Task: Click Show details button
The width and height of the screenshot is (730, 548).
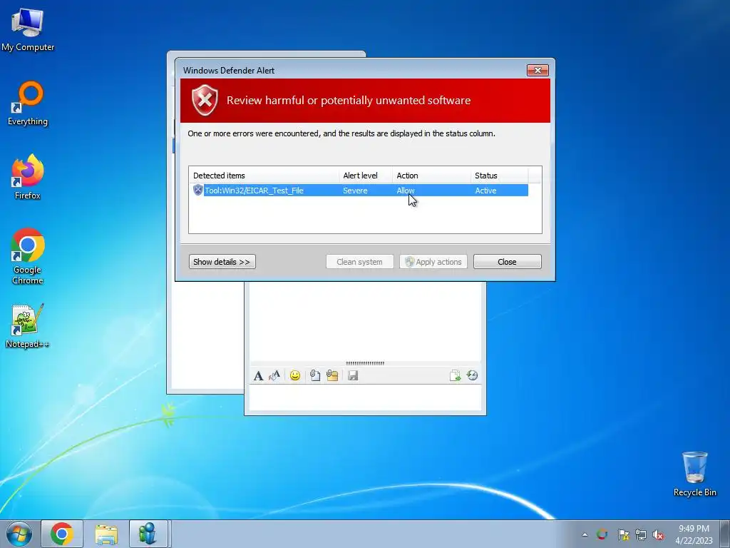Action: (222, 262)
